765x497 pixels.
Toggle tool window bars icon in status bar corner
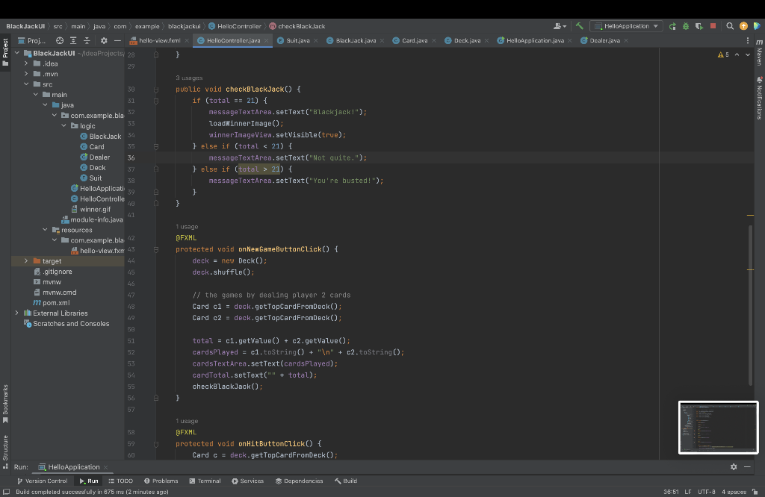(6, 492)
